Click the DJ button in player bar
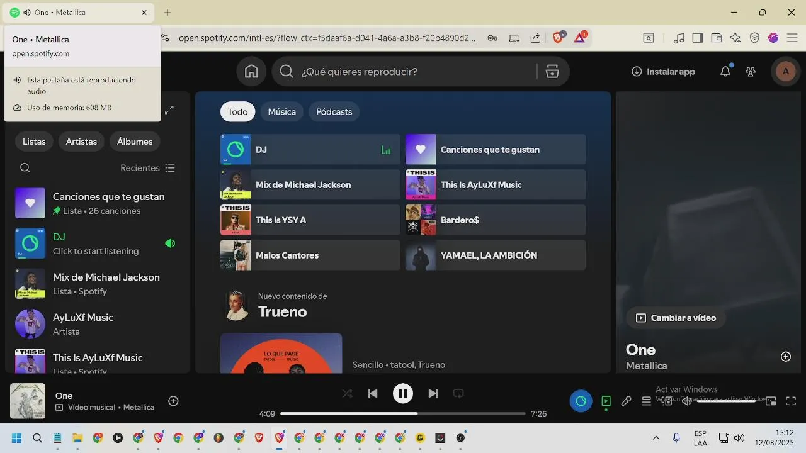 pos(581,401)
